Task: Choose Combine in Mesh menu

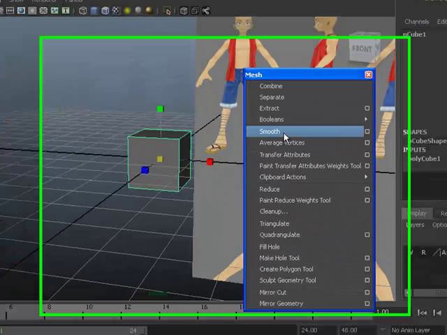Action: pyautogui.click(x=271, y=86)
